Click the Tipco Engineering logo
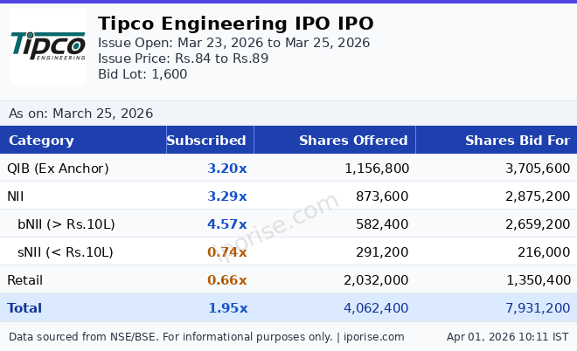The height and width of the screenshot is (351, 577). 48,47
